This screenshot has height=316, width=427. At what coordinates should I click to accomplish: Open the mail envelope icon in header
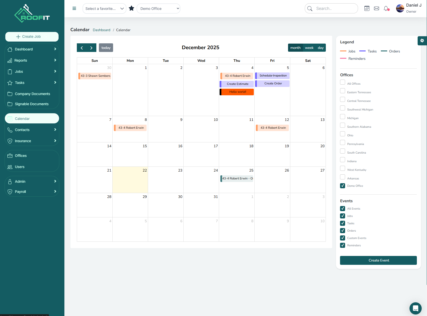pos(377,8)
